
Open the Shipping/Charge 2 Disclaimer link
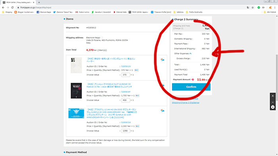(185, 103)
